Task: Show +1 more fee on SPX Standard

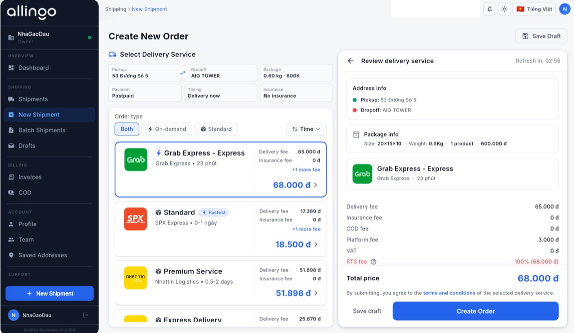Action: coord(306,229)
